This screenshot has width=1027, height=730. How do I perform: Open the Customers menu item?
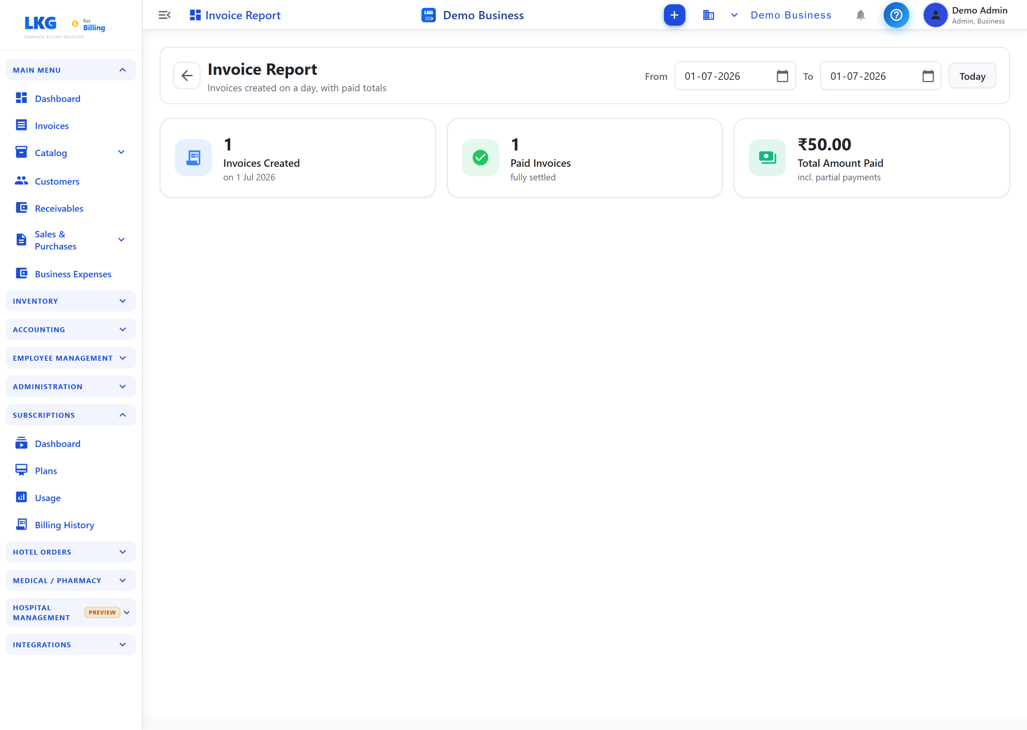(x=71, y=181)
